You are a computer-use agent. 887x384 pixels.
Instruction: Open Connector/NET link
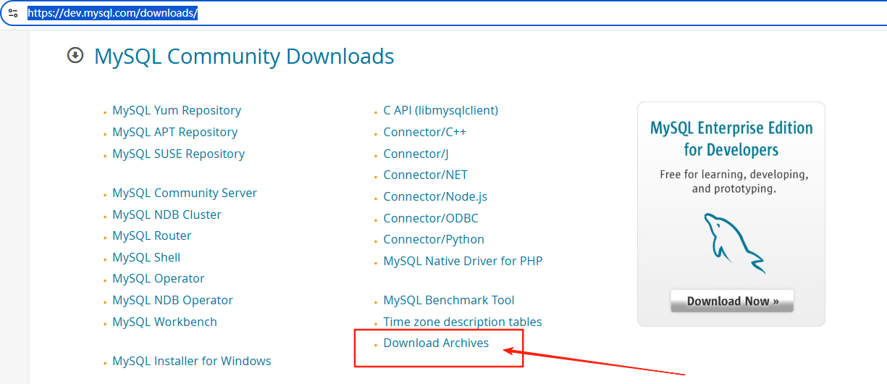426,175
